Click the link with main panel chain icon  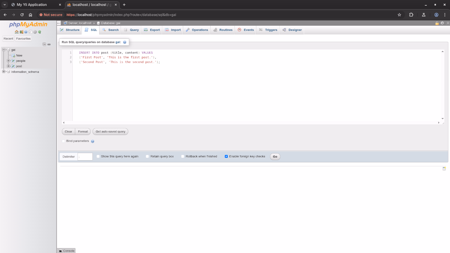click(49, 44)
